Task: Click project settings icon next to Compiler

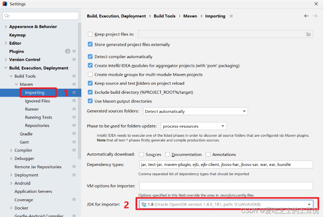Action: (x=74, y=150)
